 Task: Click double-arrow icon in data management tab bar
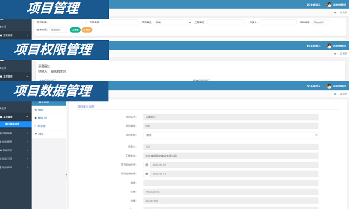tap(335, 94)
